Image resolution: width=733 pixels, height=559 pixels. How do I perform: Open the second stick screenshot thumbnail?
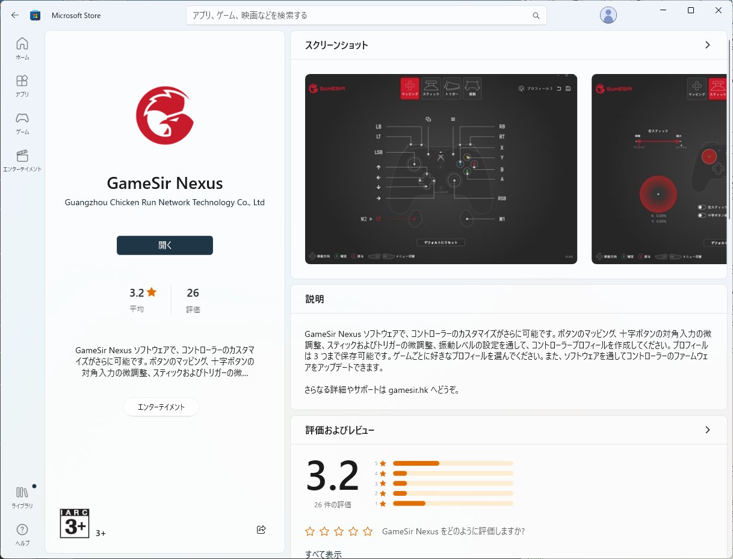pyautogui.click(x=659, y=169)
